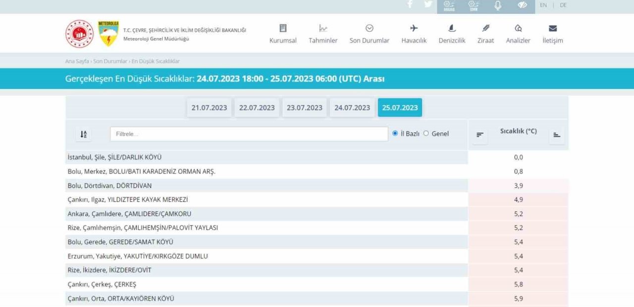The height and width of the screenshot is (307, 634).
Task: Open the Analizler analysis icon
Action: 518,28
